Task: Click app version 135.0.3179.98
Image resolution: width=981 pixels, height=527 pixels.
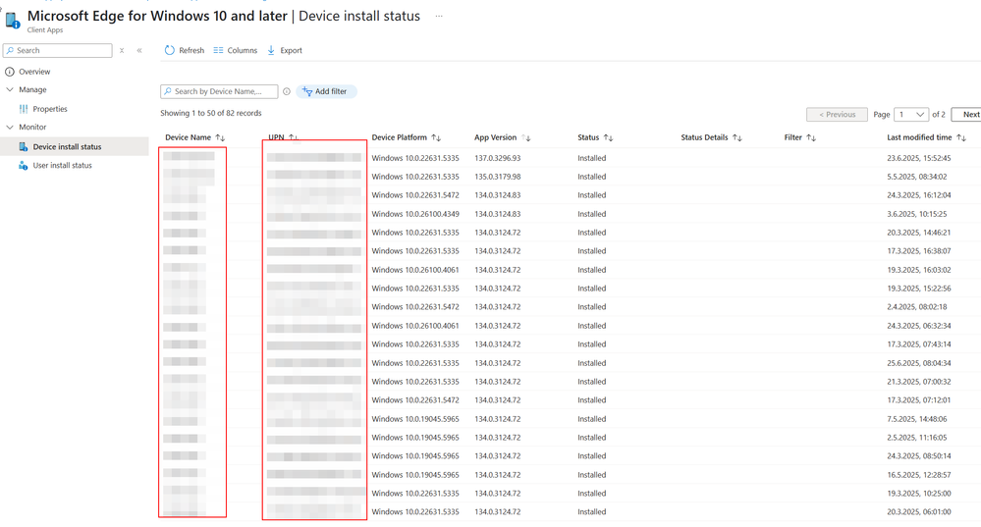Action: coord(498,177)
